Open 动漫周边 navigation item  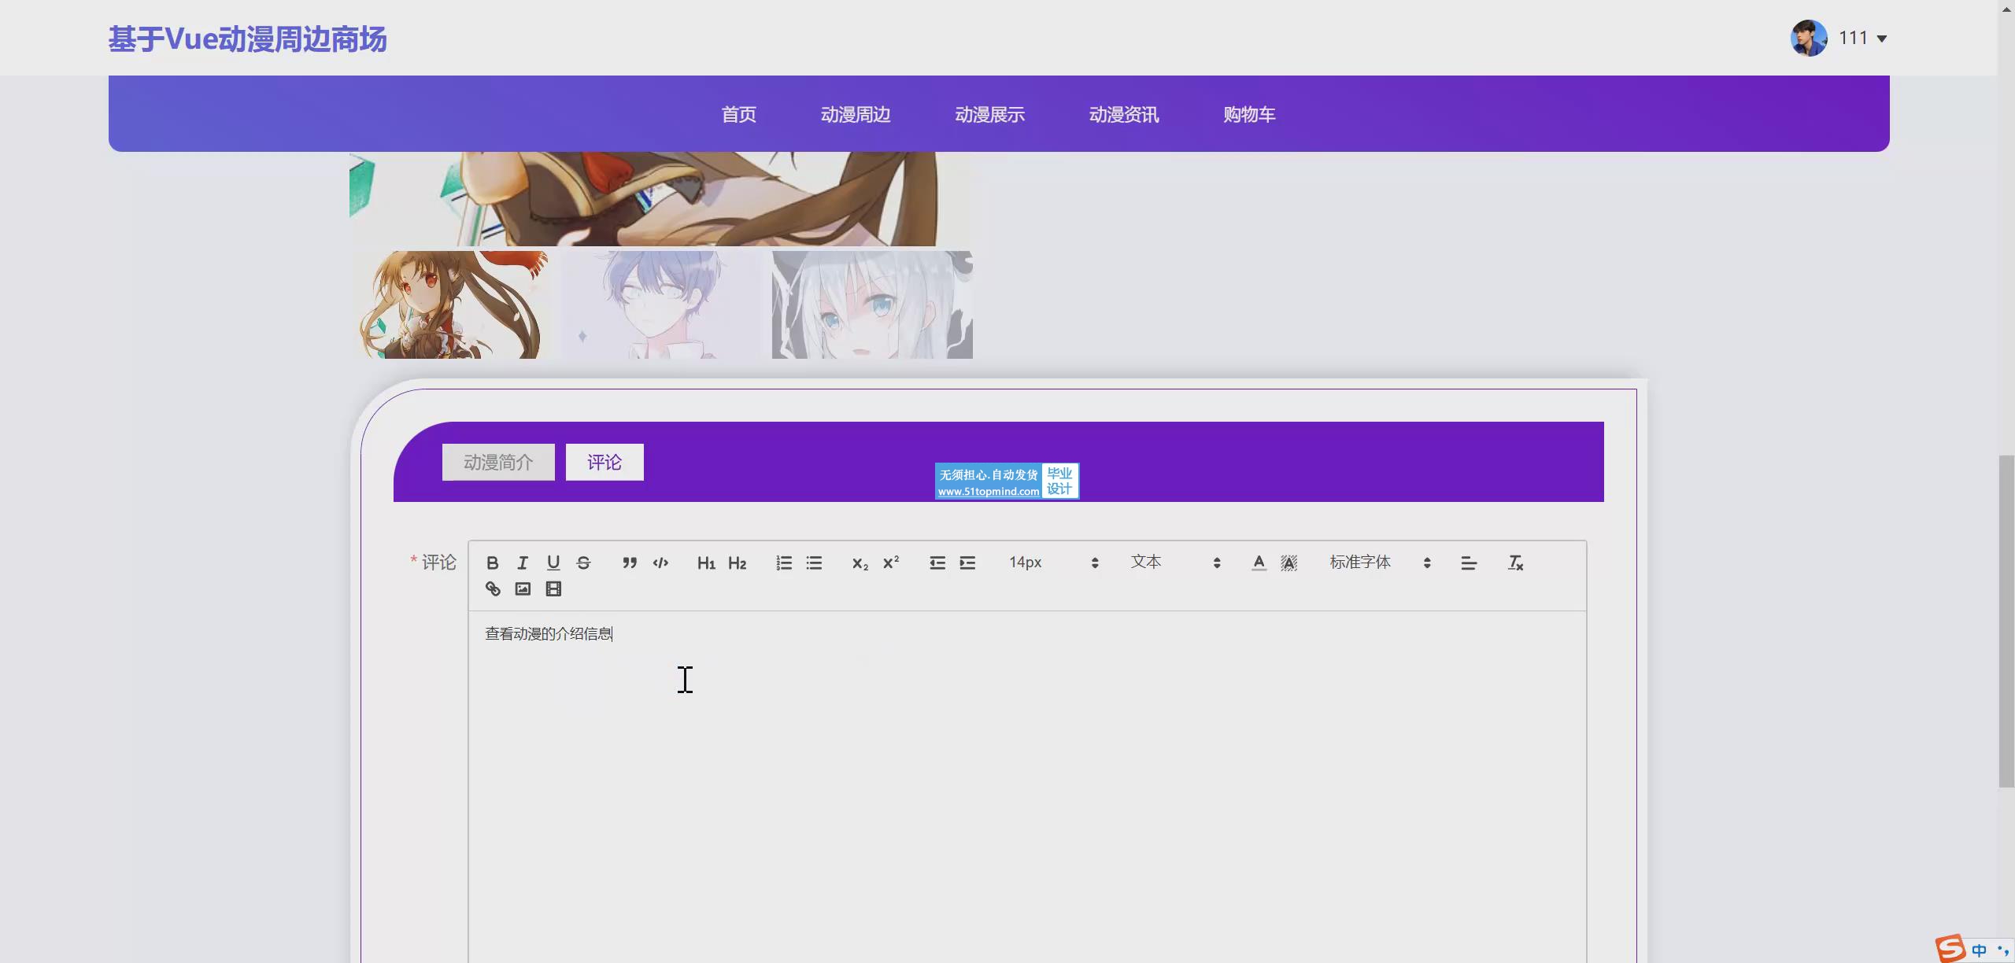(x=856, y=114)
